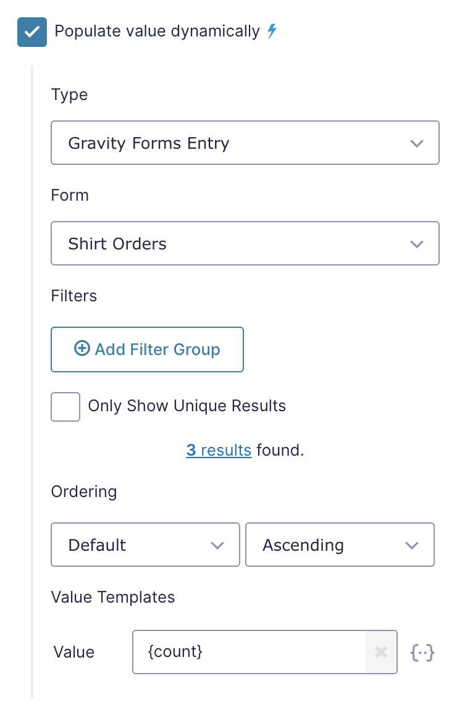Open the Ordering field dropdown set to Default
This screenshot has width=457, height=715.
pyautogui.click(x=145, y=545)
